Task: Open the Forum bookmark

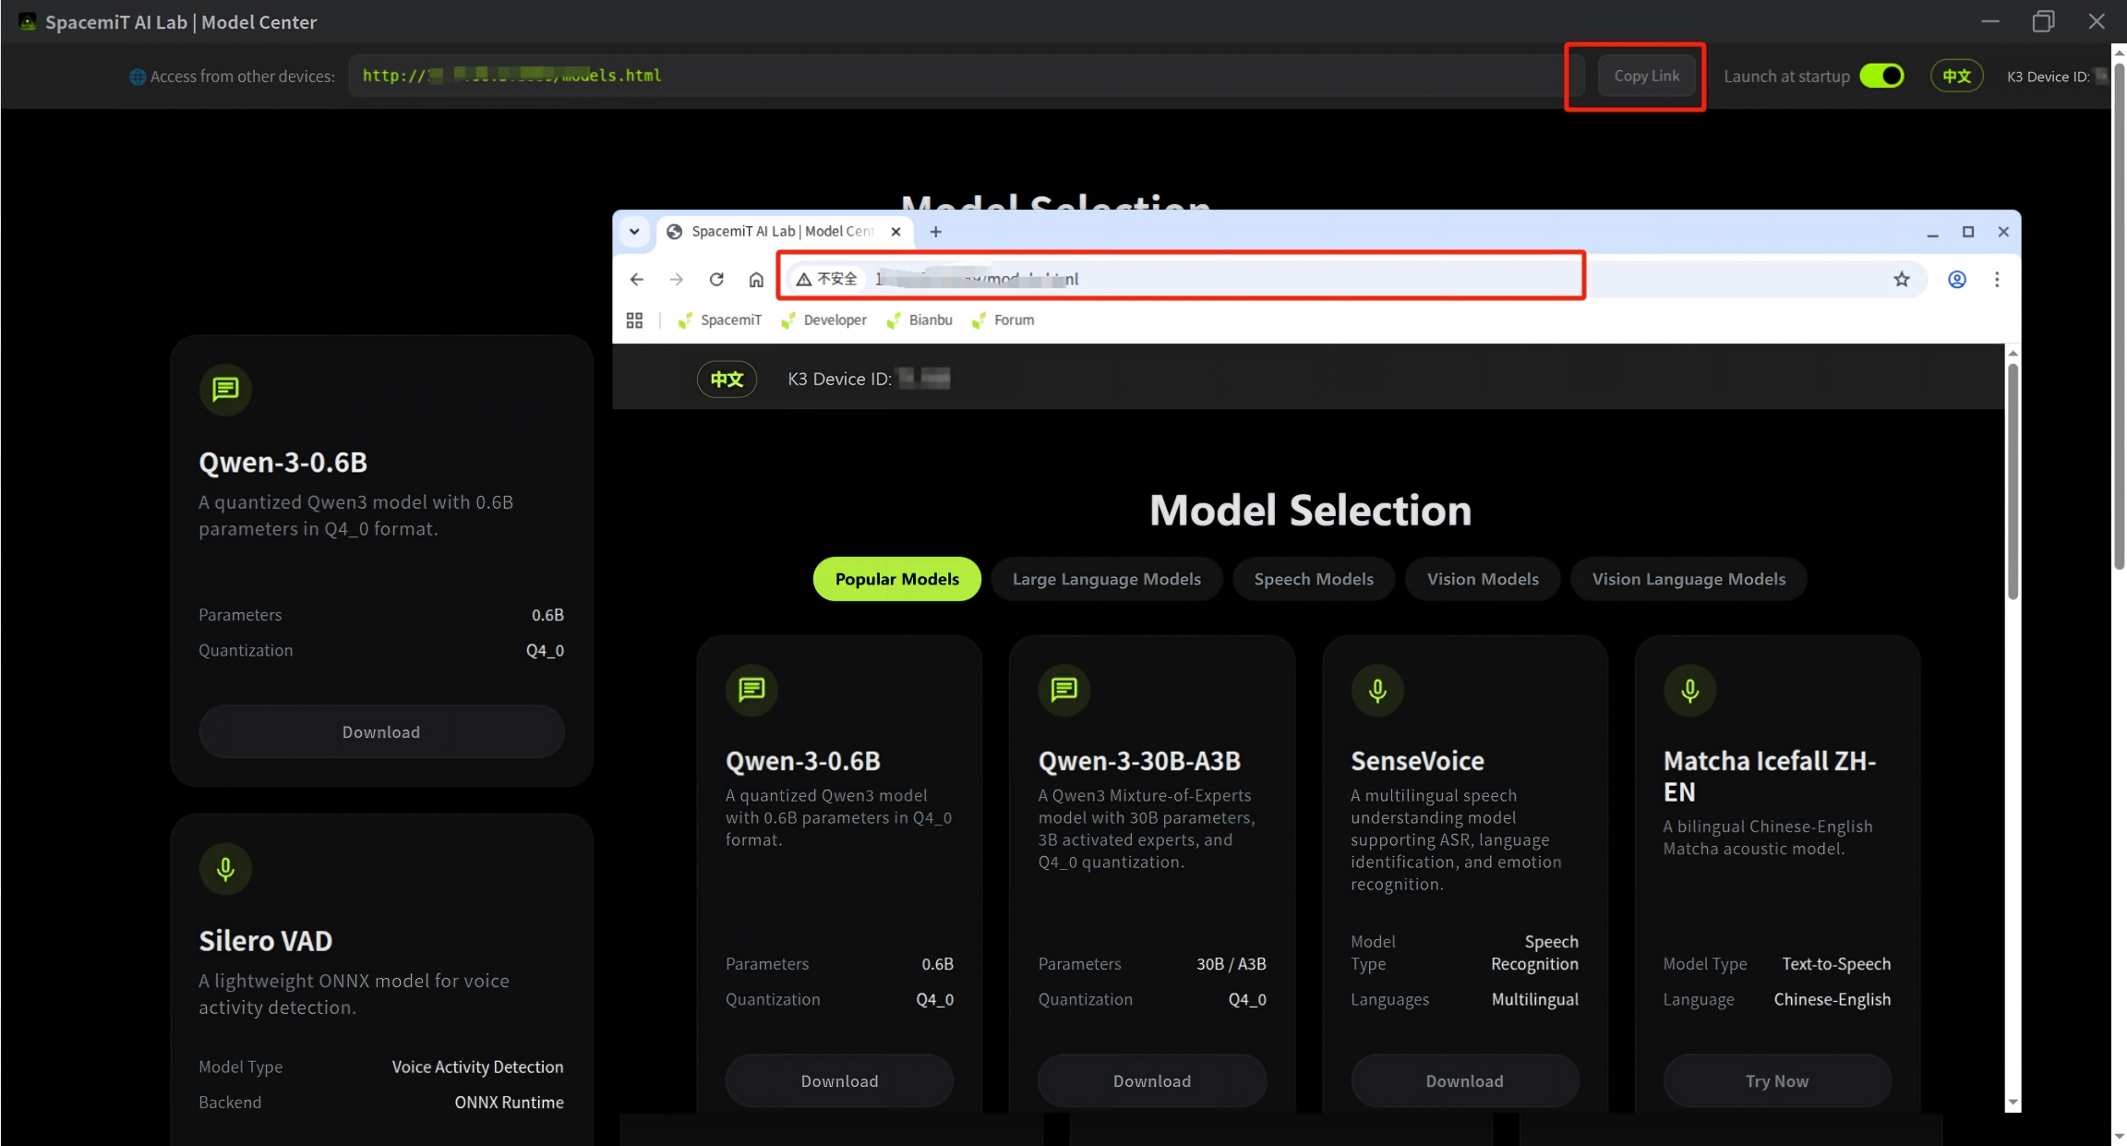Action: (1003, 320)
